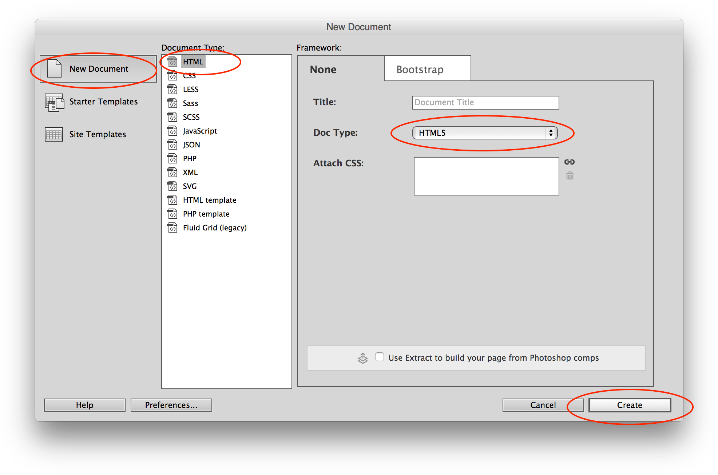Open the Doc Type HTML5 dropdown
Screen dimensions: 718x475
point(479,133)
